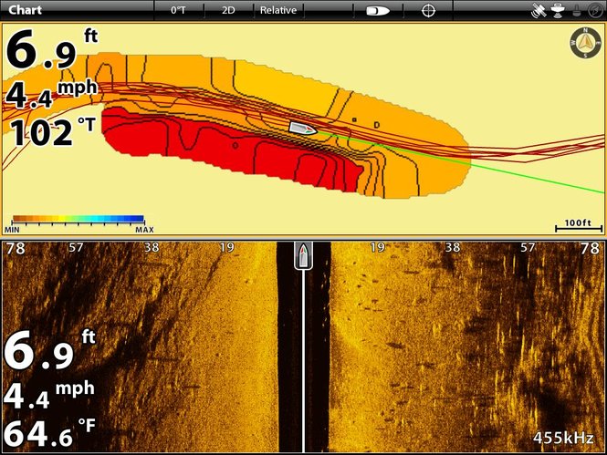Click the boat-follow icon in top bar
607x455 pixels.
(x=377, y=11)
